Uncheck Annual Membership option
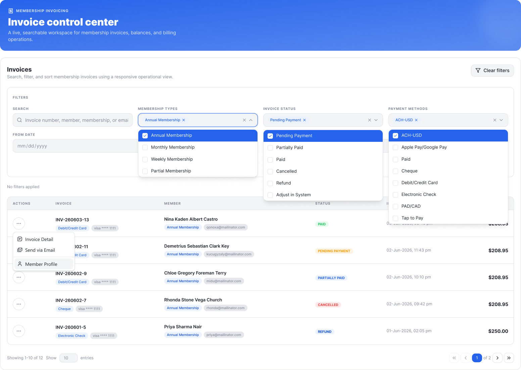 coord(145,135)
